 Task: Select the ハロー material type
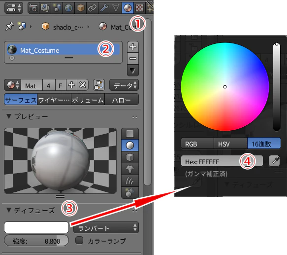[122, 100]
